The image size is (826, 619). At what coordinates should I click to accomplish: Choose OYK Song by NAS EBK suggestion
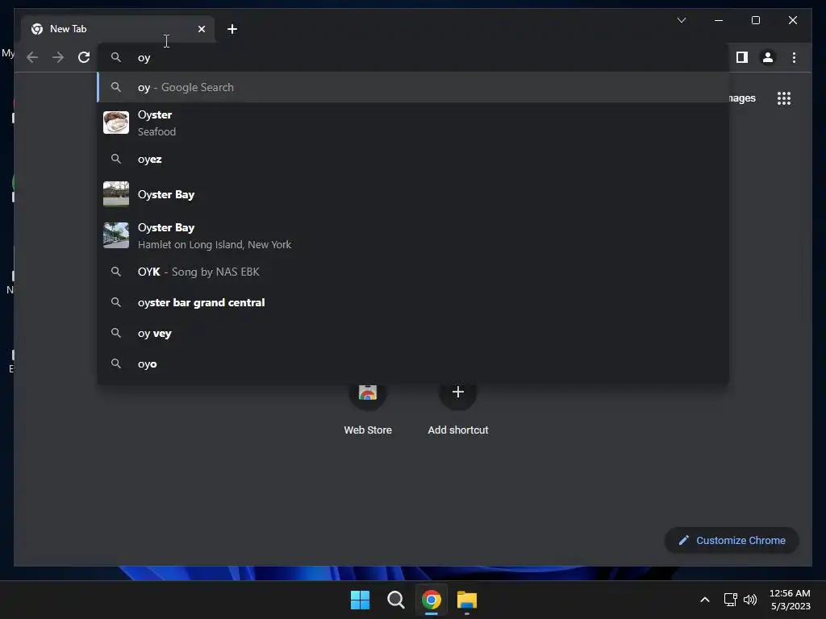(413, 272)
